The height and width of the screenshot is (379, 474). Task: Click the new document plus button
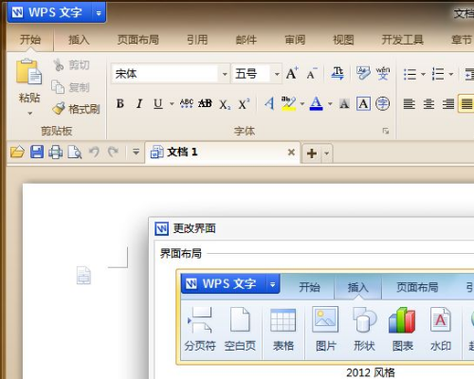pos(312,153)
